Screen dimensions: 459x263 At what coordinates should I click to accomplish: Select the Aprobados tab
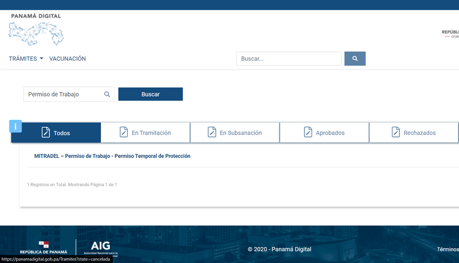coord(324,133)
